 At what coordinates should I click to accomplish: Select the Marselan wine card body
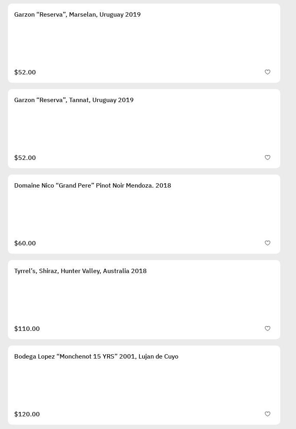(144, 44)
